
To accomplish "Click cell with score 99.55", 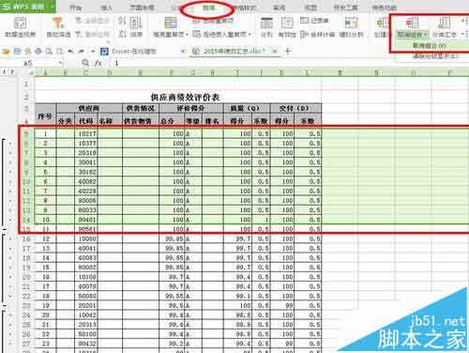I will pos(172,296).
